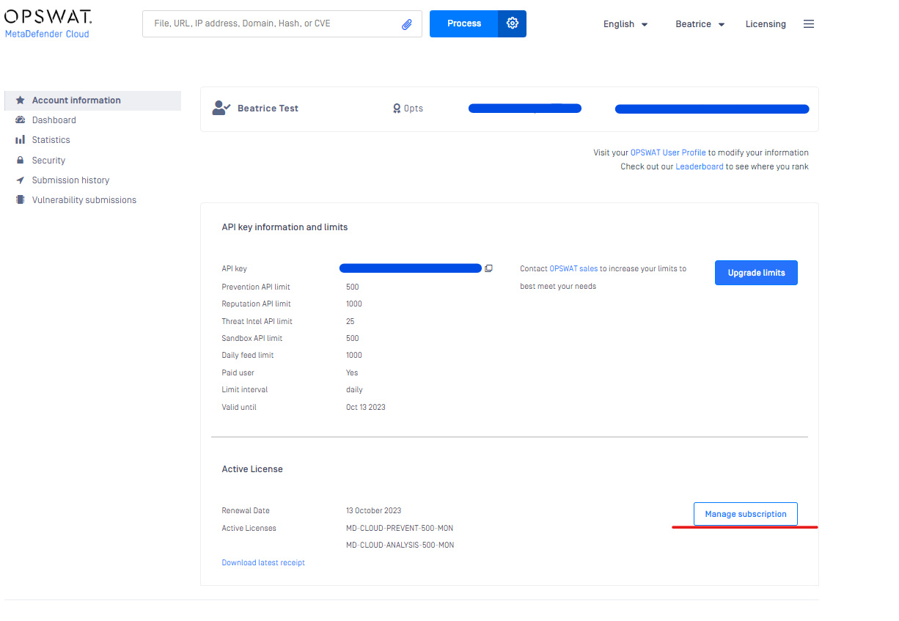Click the Daily feed limit label

(249, 355)
